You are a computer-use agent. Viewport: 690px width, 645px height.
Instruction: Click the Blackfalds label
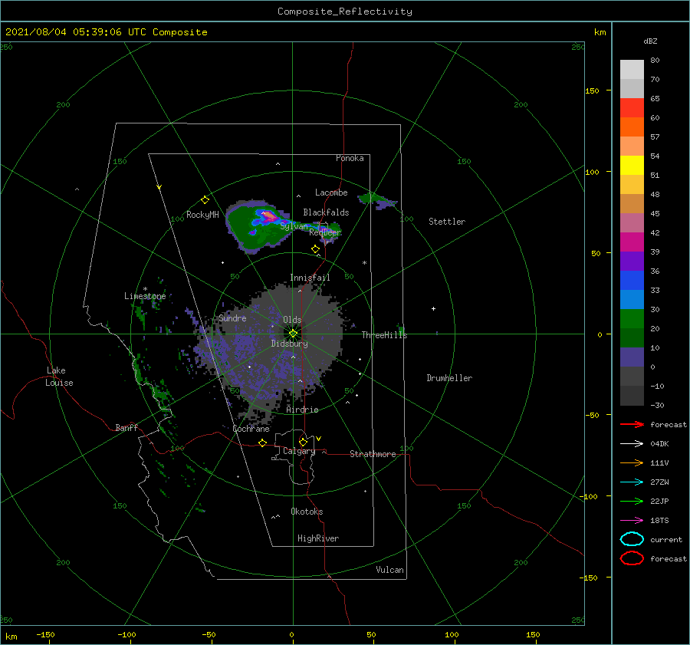click(x=326, y=212)
